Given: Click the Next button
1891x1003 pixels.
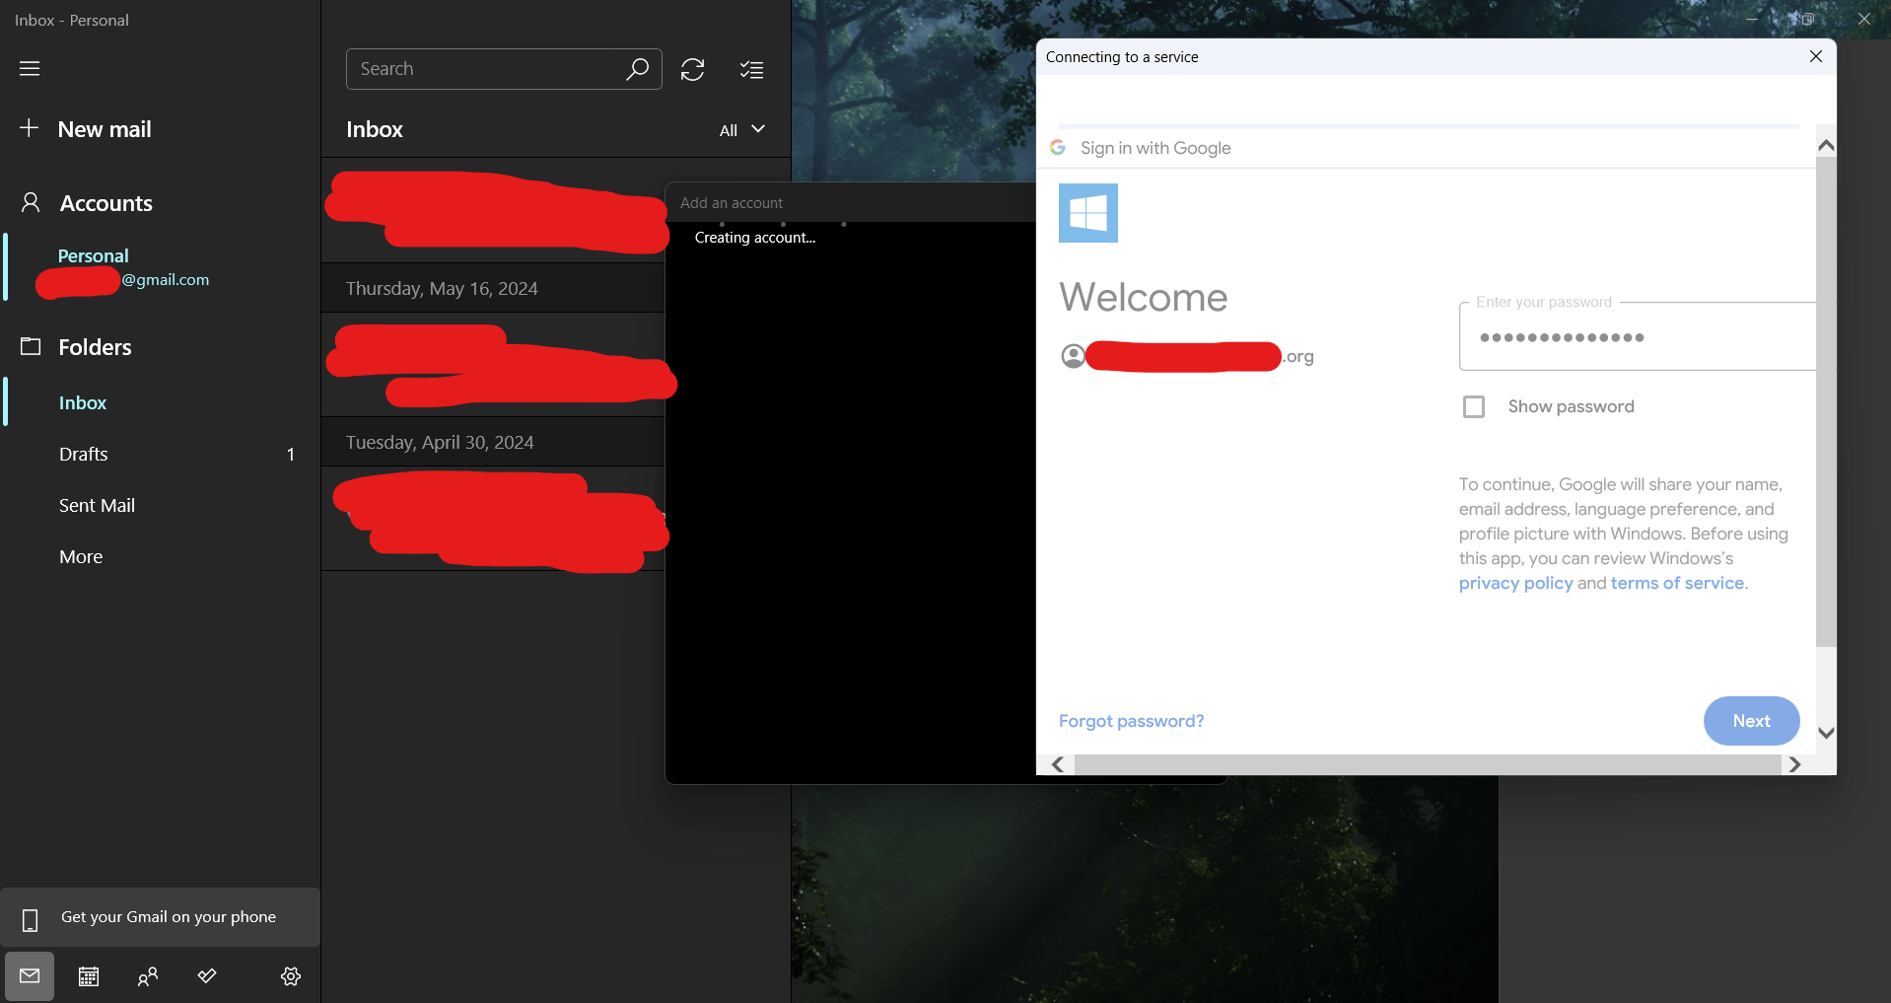Looking at the screenshot, I should pyautogui.click(x=1751, y=721).
